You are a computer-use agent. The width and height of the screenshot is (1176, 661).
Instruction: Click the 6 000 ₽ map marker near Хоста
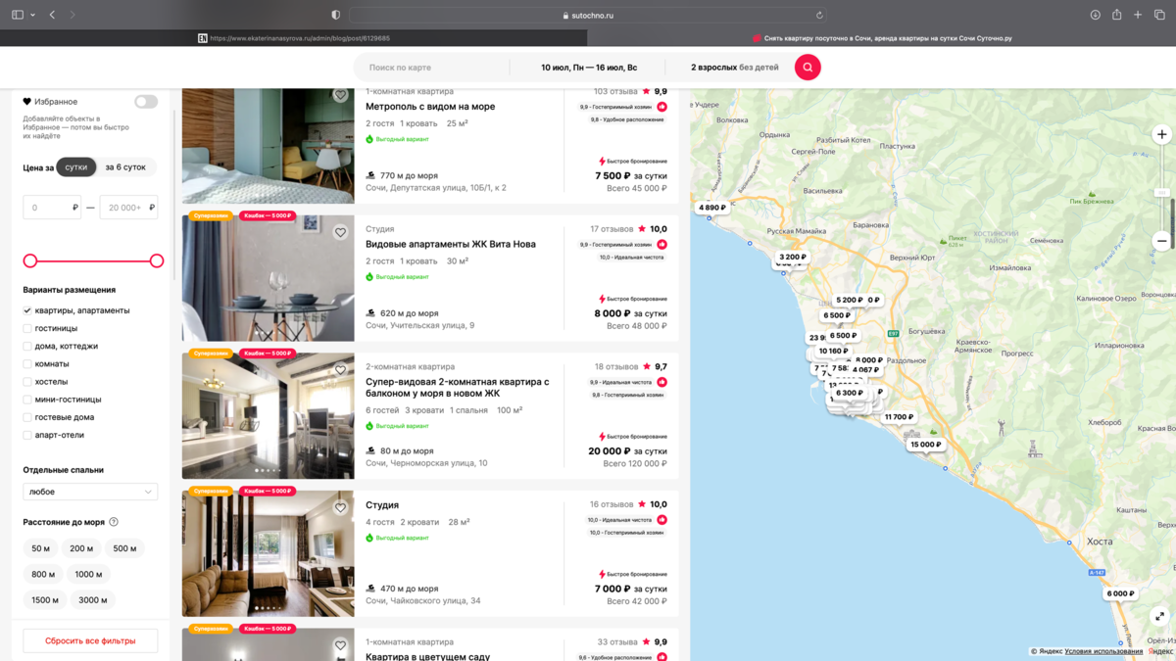(1120, 593)
